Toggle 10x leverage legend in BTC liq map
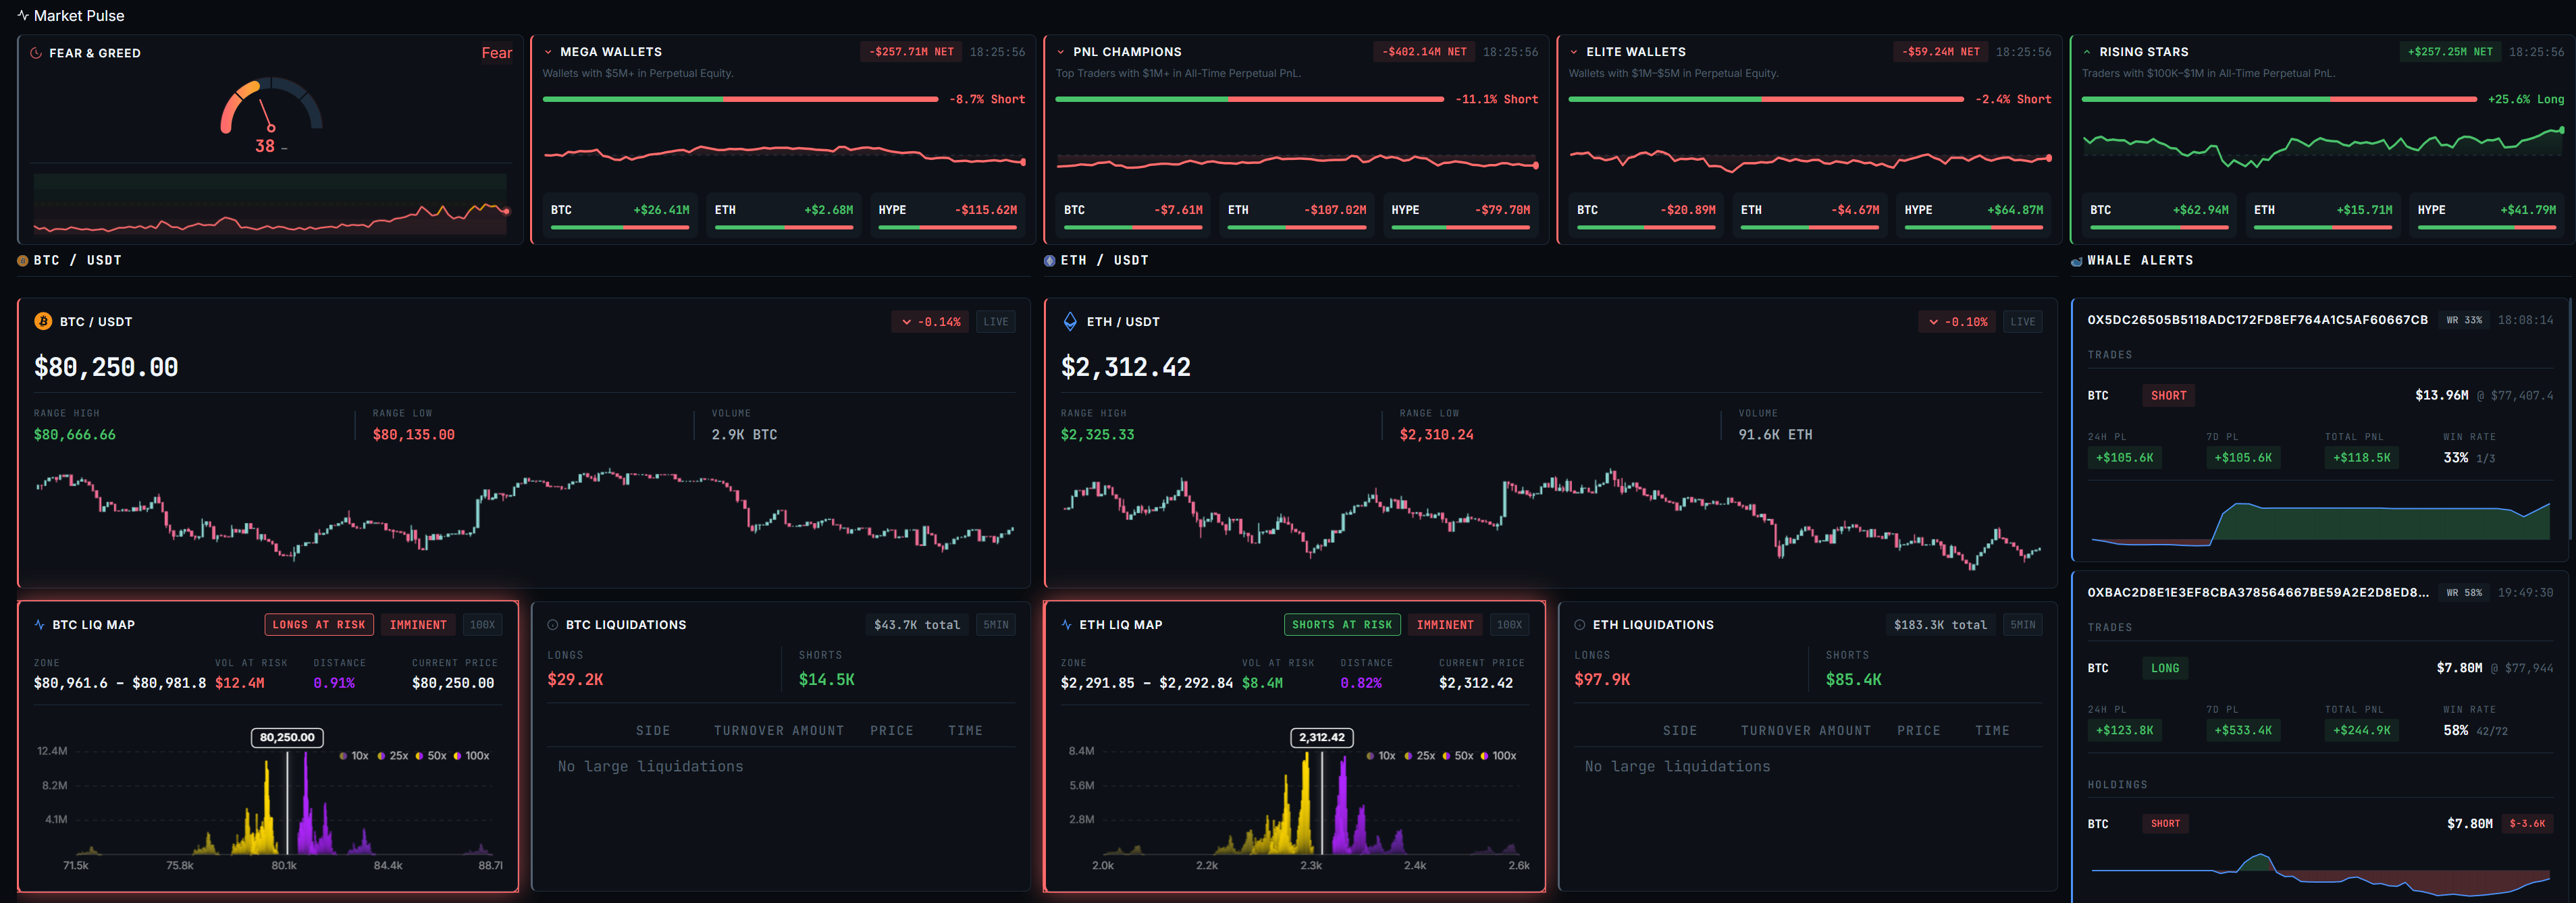This screenshot has height=903, width=2576. (354, 756)
